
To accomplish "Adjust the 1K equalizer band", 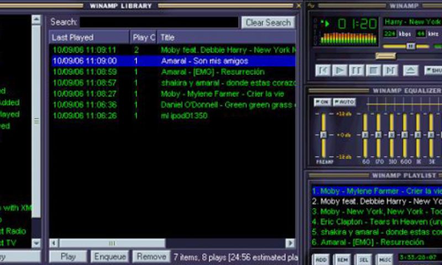I will (x=418, y=135).
